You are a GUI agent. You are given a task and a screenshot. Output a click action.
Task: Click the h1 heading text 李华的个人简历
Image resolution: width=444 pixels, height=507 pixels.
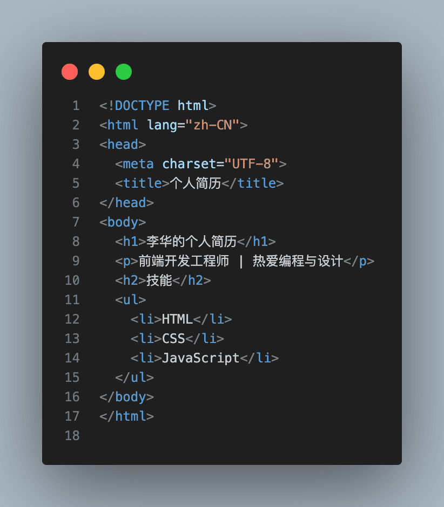click(191, 242)
